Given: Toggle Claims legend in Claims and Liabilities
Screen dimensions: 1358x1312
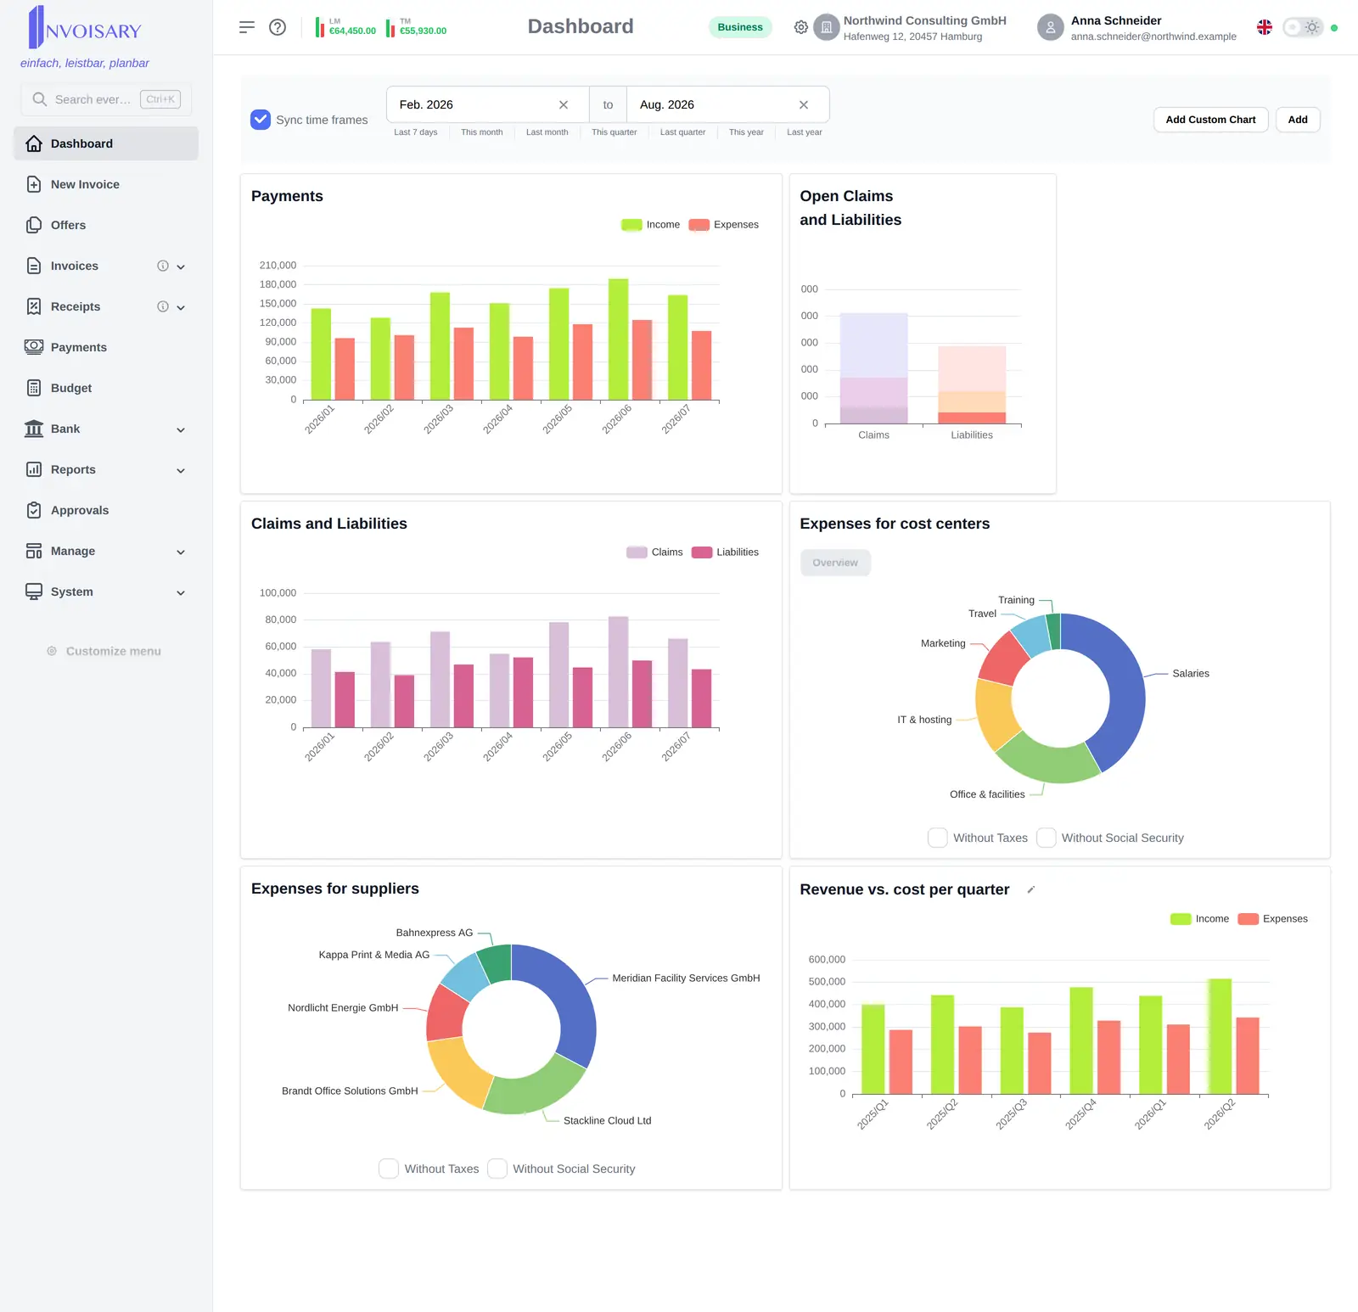Looking at the screenshot, I should point(654,552).
